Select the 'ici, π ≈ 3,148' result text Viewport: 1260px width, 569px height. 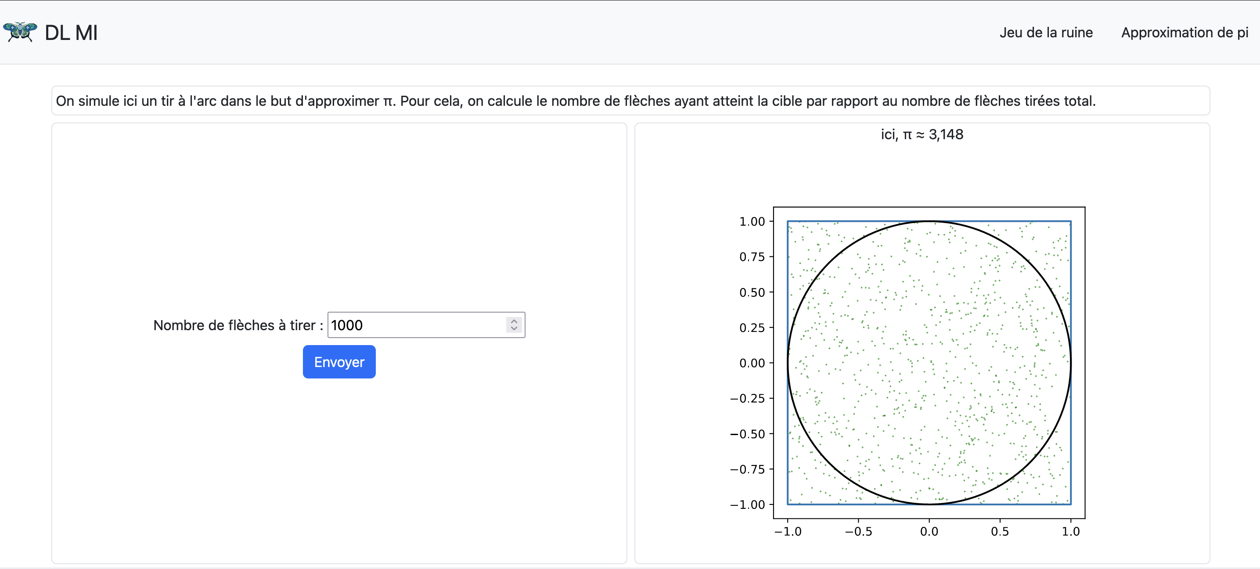[x=922, y=134]
